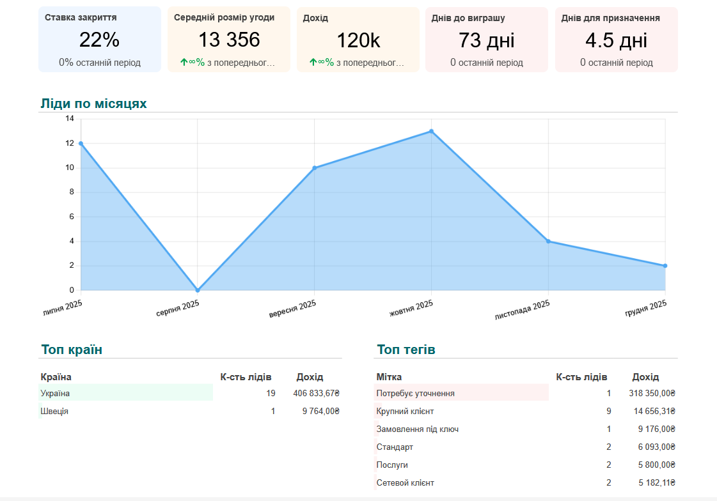Click the жовтня 2025 peak data point
717x501 pixels.
coord(431,132)
